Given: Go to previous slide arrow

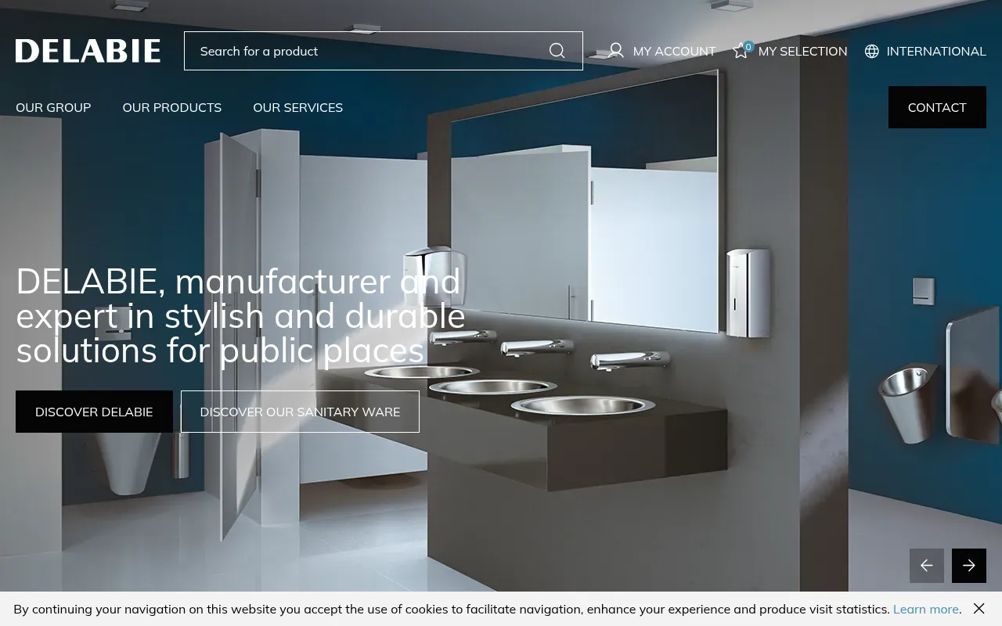Looking at the screenshot, I should (x=927, y=566).
